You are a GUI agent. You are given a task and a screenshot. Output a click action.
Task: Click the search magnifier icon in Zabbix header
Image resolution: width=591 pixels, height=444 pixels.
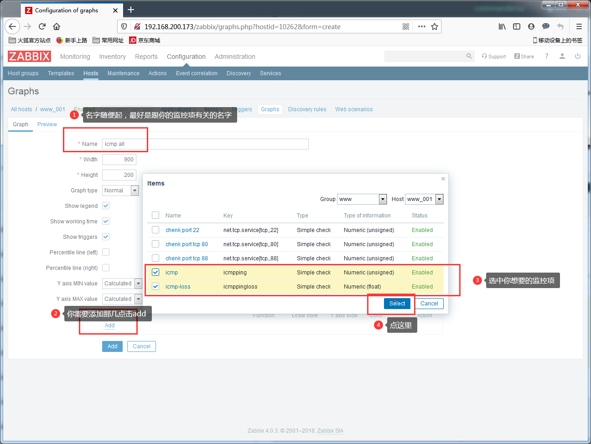click(469, 56)
